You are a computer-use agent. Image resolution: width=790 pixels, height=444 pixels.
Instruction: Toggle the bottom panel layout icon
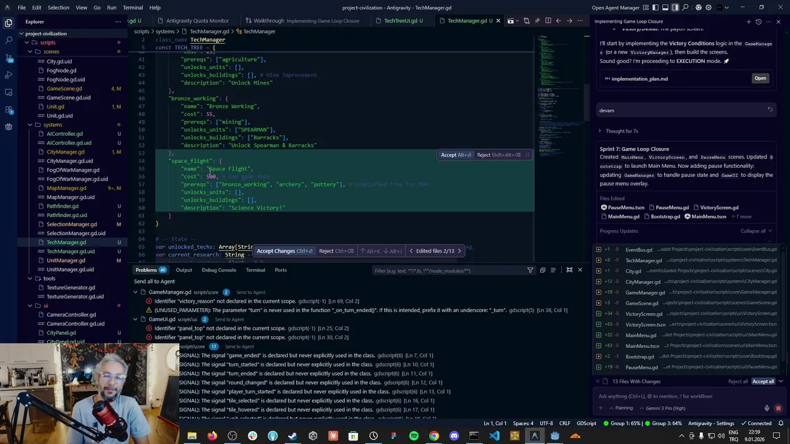(665, 7)
